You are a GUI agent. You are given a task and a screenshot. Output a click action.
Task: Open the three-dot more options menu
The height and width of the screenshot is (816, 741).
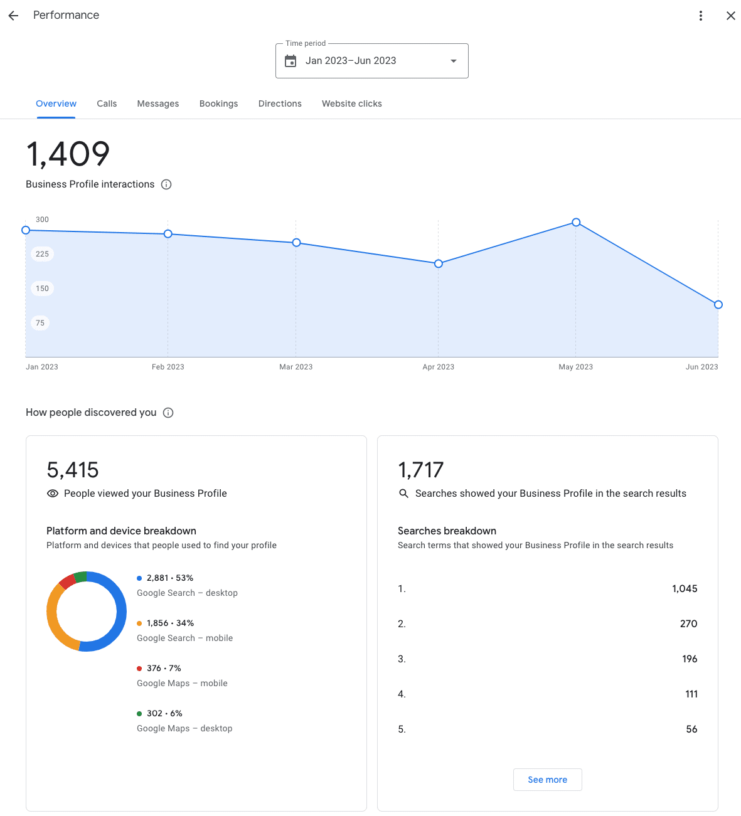tap(701, 16)
